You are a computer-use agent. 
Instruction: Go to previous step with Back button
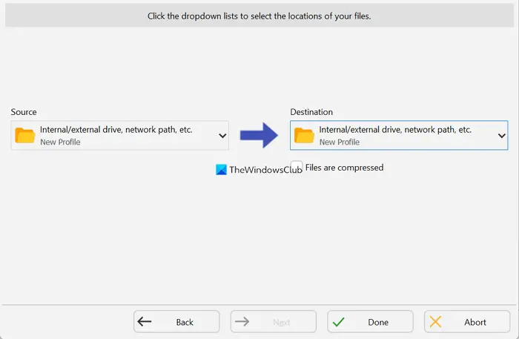point(176,321)
